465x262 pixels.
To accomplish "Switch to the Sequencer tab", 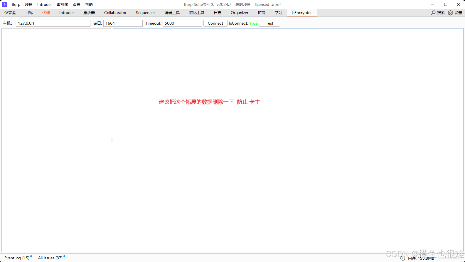I will [145, 13].
